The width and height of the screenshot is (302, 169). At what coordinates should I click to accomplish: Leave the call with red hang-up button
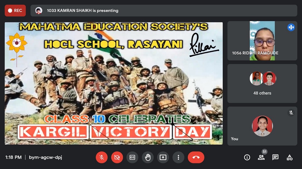pos(196,157)
